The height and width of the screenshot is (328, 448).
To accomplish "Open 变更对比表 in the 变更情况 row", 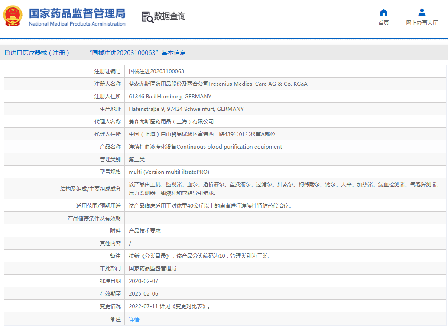I will [x=190, y=306].
